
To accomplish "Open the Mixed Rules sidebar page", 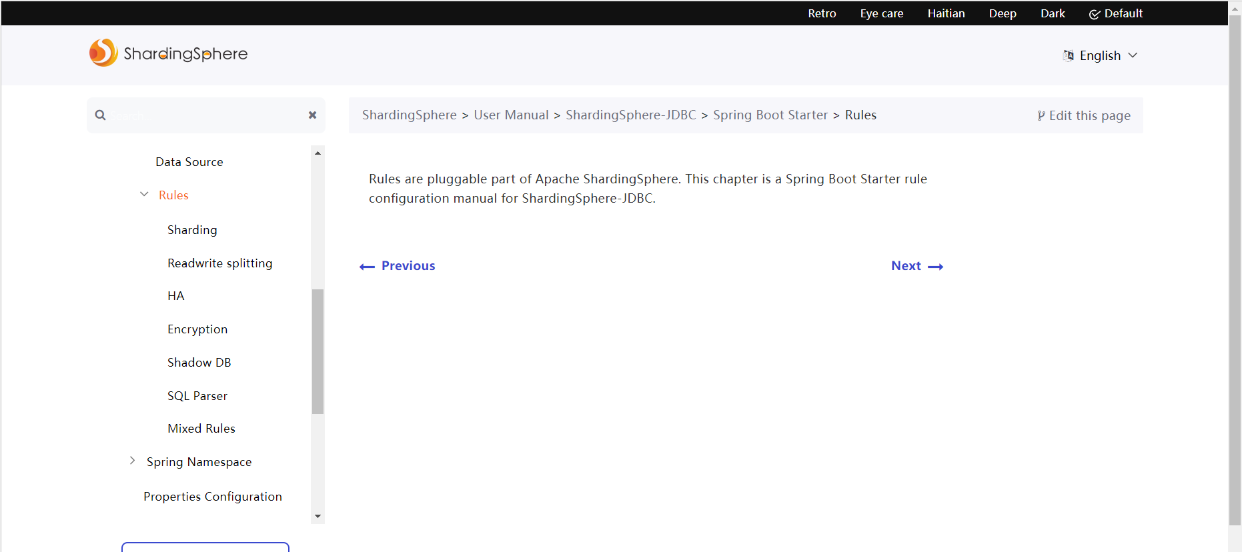I will tap(201, 429).
